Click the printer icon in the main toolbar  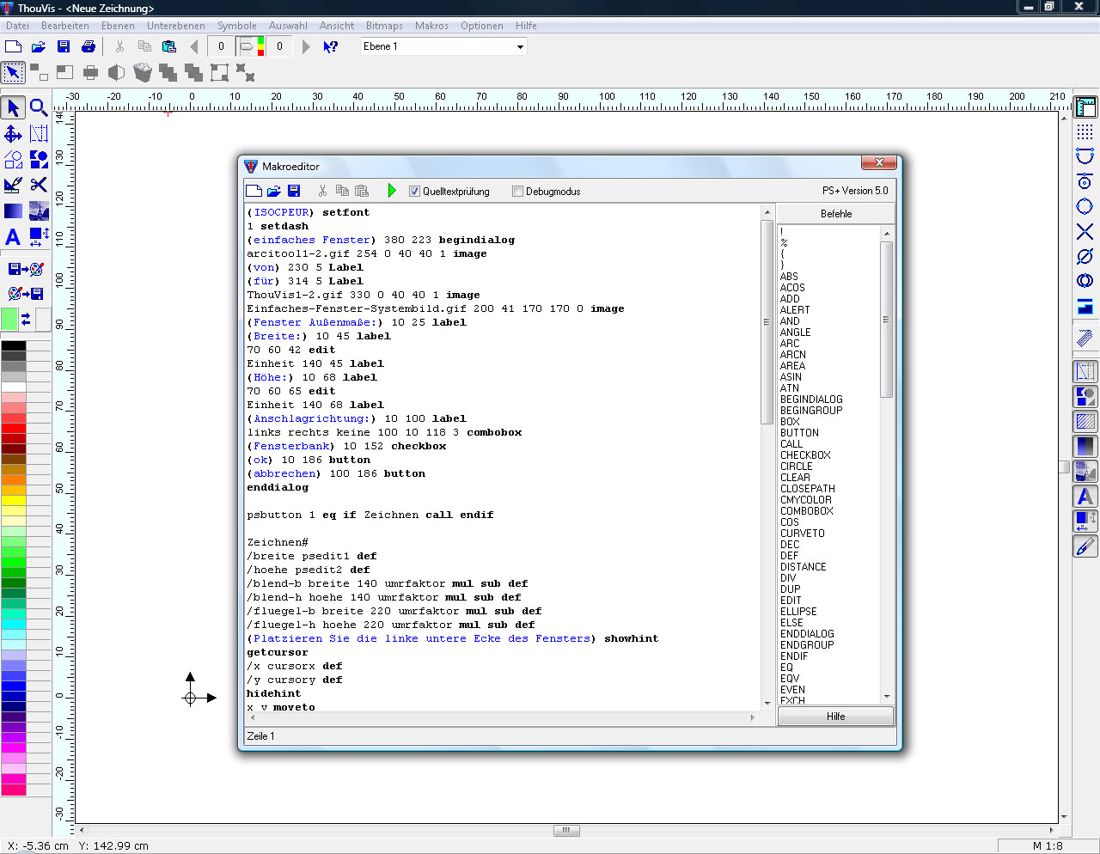point(89,46)
